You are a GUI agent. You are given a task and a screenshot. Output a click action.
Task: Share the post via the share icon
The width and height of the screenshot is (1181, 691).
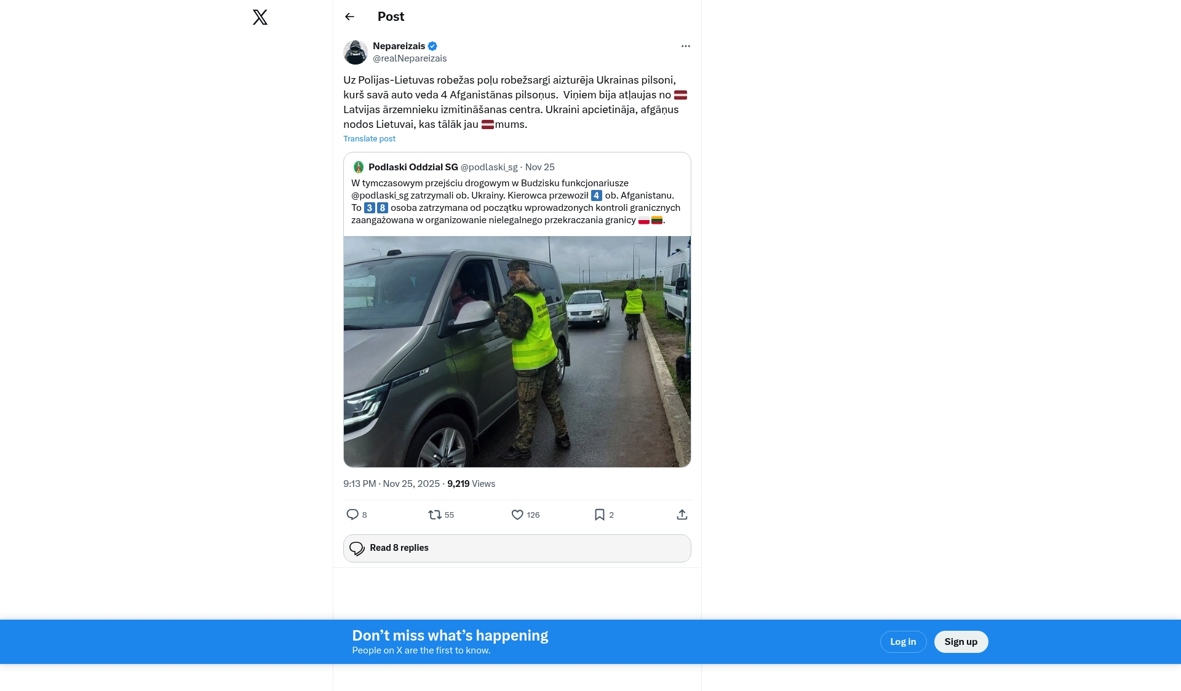click(682, 515)
